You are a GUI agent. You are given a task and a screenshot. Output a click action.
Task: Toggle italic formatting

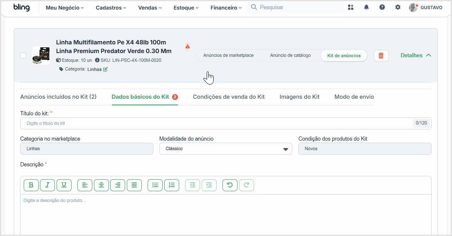pos(47,185)
